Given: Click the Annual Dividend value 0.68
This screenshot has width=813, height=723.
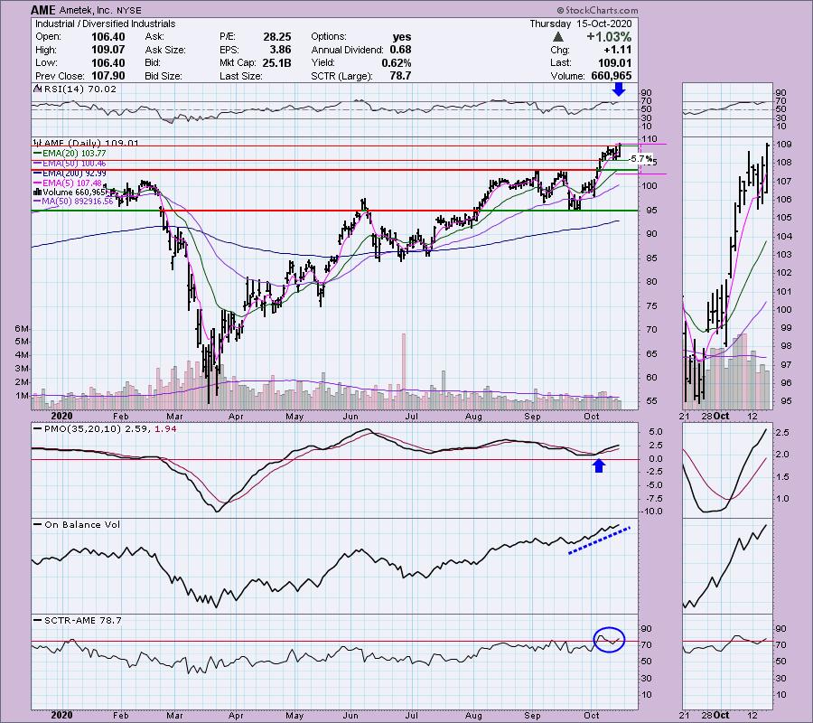Looking at the screenshot, I should tap(400, 50).
